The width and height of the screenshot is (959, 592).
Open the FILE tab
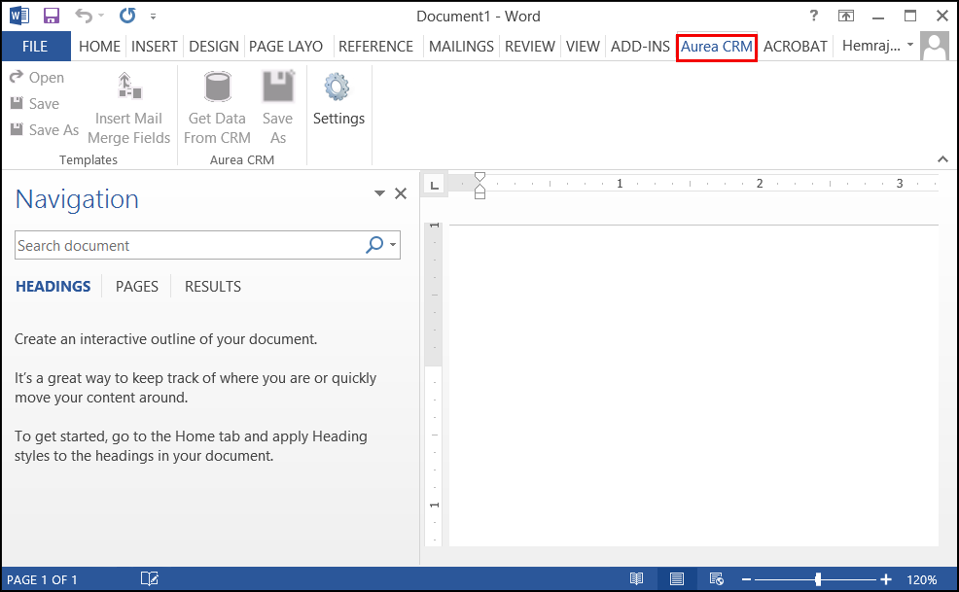click(x=35, y=47)
